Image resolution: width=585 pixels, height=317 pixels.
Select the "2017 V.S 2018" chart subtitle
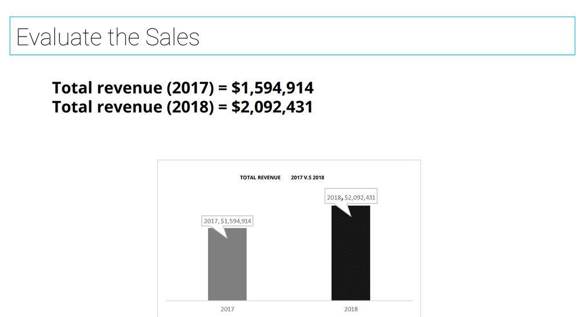coord(307,178)
